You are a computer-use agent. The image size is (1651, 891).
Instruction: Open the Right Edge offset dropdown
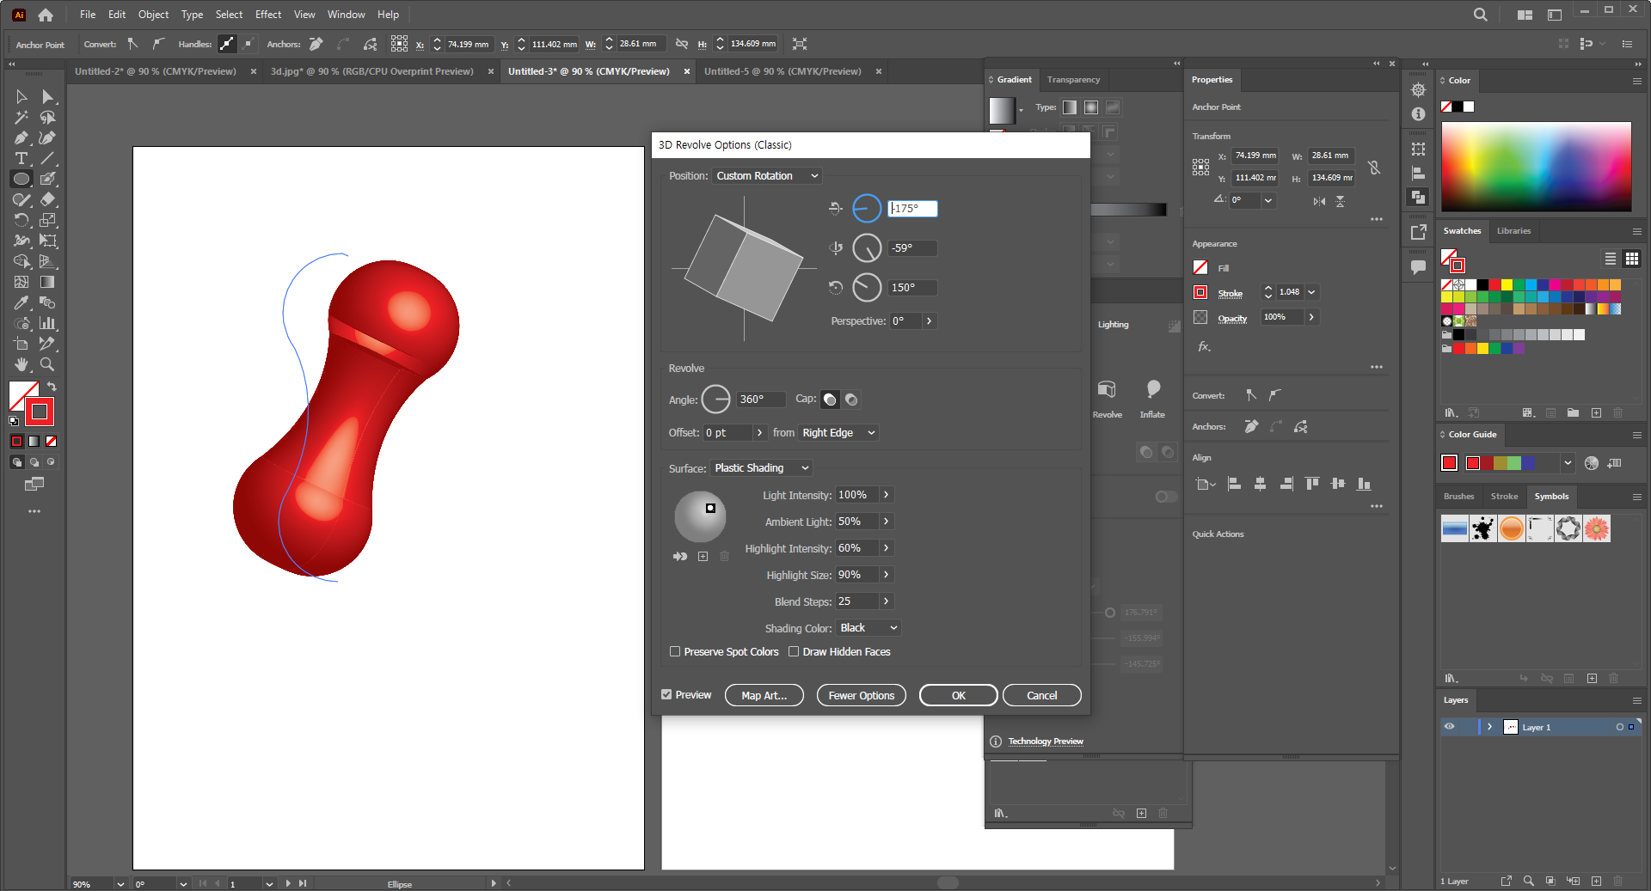tap(838, 433)
